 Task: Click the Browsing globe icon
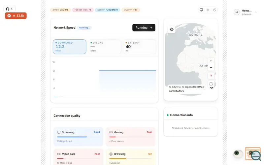pos(111,154)
